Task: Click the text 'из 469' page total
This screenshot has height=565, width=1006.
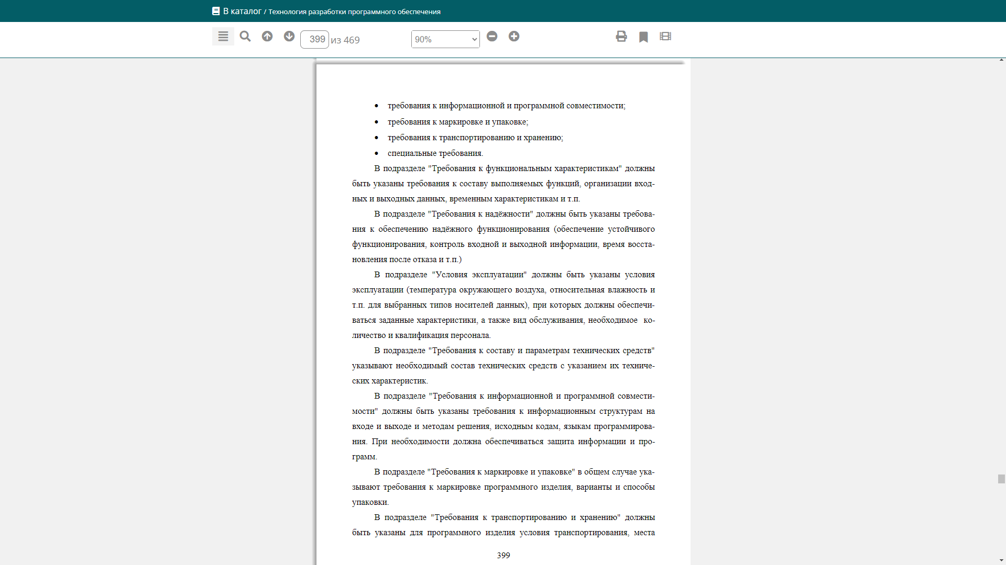Action: pyautogui.click(x=345, y=40)
